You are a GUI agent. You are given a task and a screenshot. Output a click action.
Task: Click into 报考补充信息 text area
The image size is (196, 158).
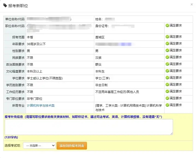coord(89,127)
